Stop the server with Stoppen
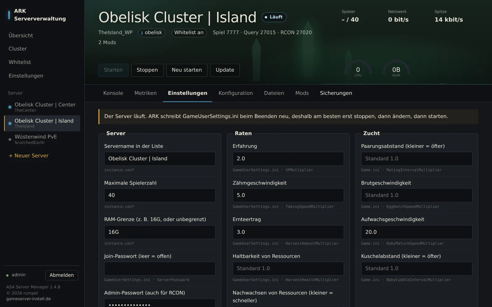The width and height of the screenshot is (492, 307). tap(147, 70)
